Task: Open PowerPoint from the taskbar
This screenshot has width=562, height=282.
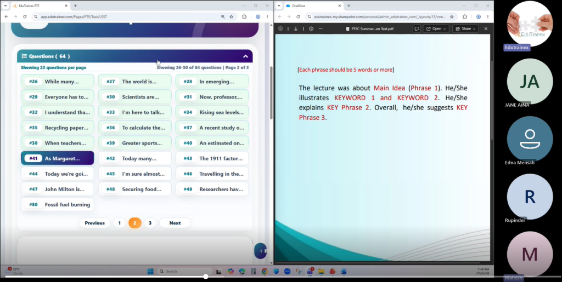Action: click(332, 271)
